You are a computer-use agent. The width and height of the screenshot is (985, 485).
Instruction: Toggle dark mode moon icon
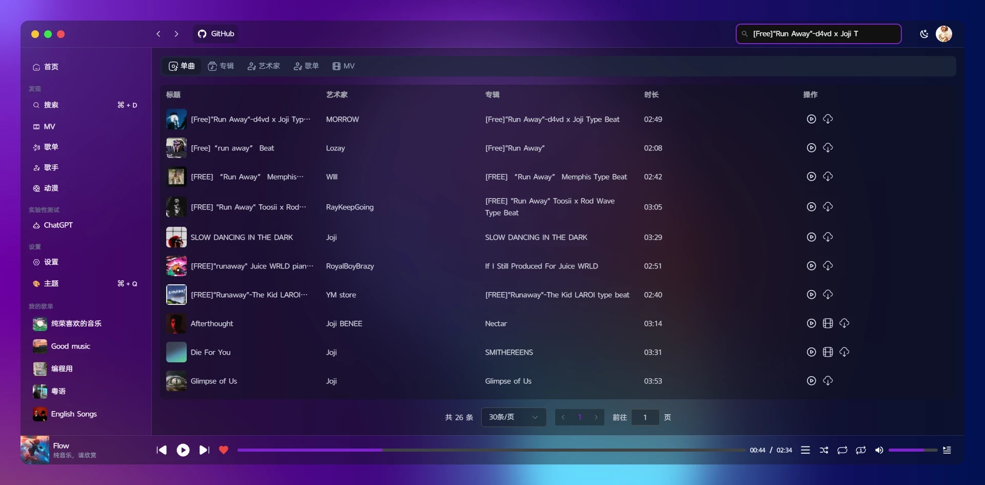(x=924, y=34)
